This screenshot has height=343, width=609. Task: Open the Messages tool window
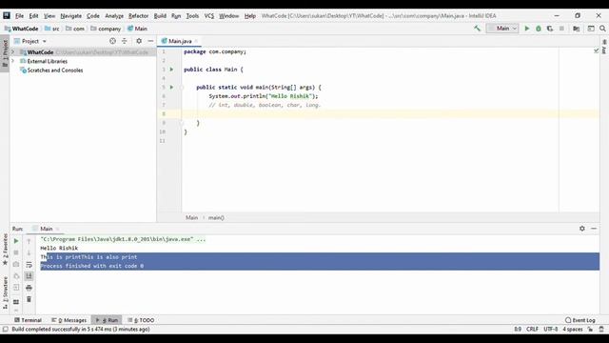(x=69, y=320)
